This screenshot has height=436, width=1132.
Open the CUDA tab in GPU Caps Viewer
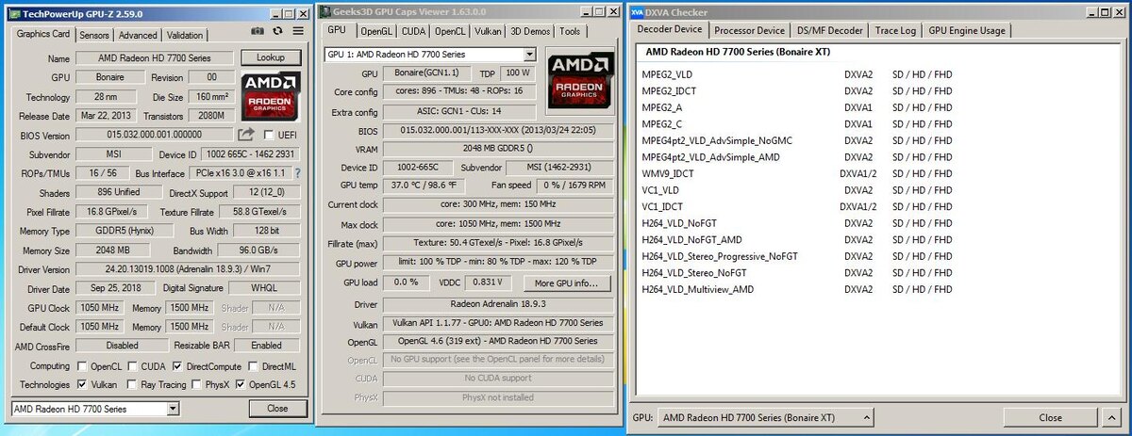(415, 31)
